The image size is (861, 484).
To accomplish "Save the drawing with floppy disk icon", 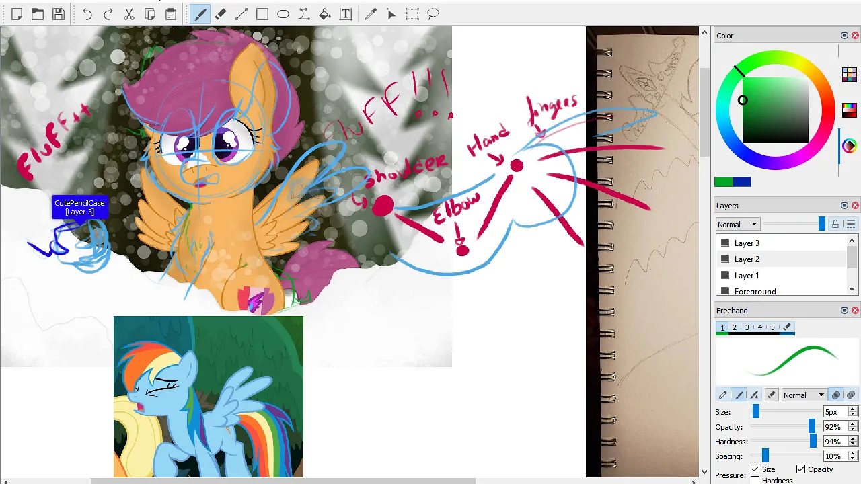I will point(59,14).
